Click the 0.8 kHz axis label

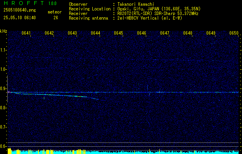3,108
